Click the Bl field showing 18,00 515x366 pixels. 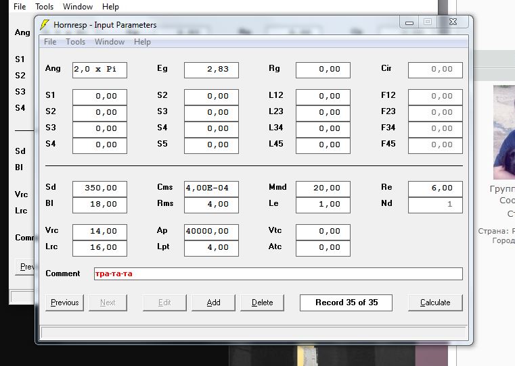[100, 205]
